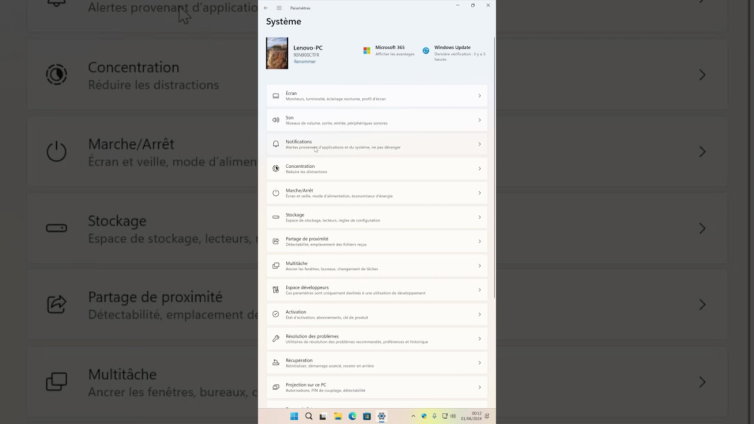Click the Résolution des problèmes wrench icon

point(276,339)
